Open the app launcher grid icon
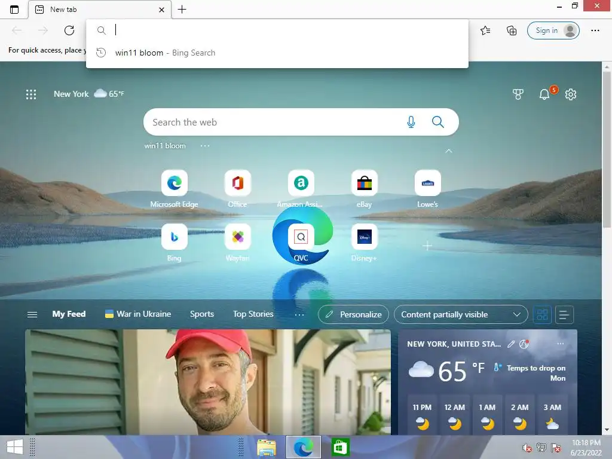The width and height of the screenshot is (612, 459). (x=31, y=94)
